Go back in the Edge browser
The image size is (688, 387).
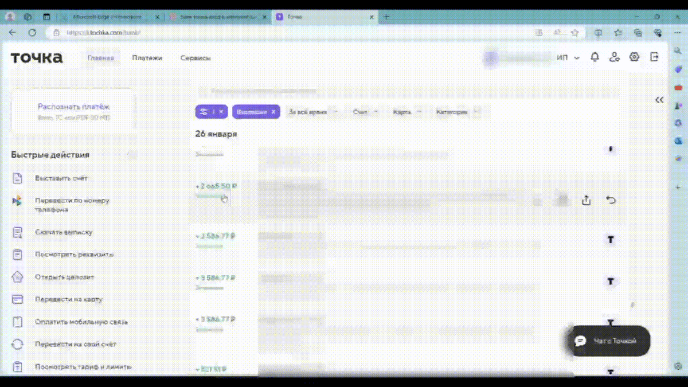pos(13,33)
